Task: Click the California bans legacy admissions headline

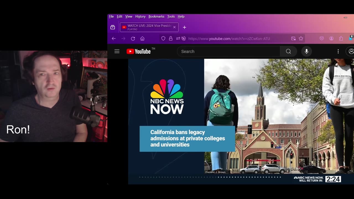Action: 188,138
